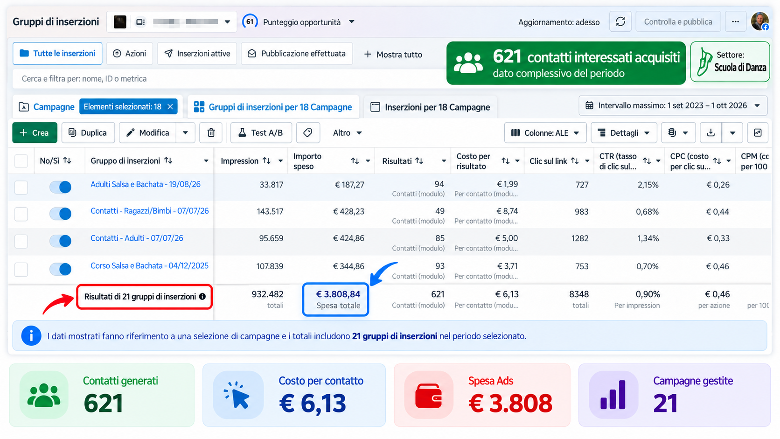
Task: Open the Colonne: ALE dropdown
Action: [x=545, y=133]
